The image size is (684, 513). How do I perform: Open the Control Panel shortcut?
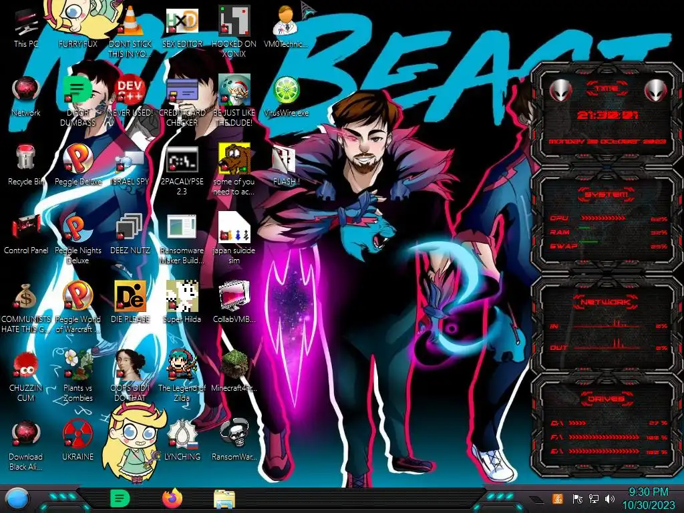point(26,233)
